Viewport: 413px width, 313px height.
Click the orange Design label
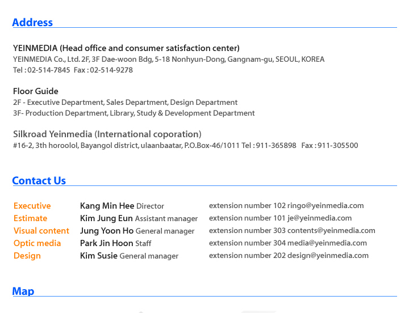pyautogui.click(x=27, y=256)
